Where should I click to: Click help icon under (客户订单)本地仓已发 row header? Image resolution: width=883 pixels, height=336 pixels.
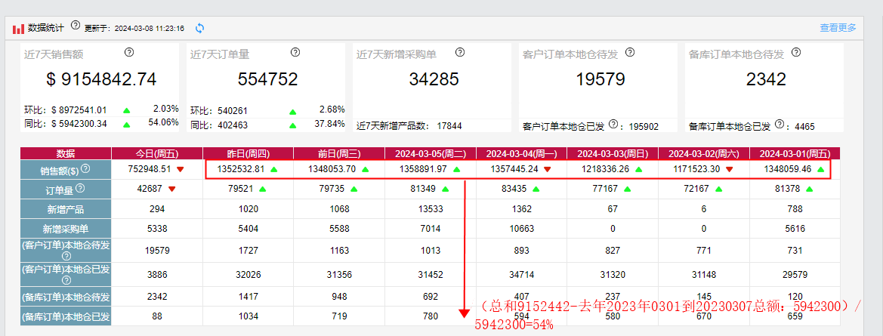[65, 279]
